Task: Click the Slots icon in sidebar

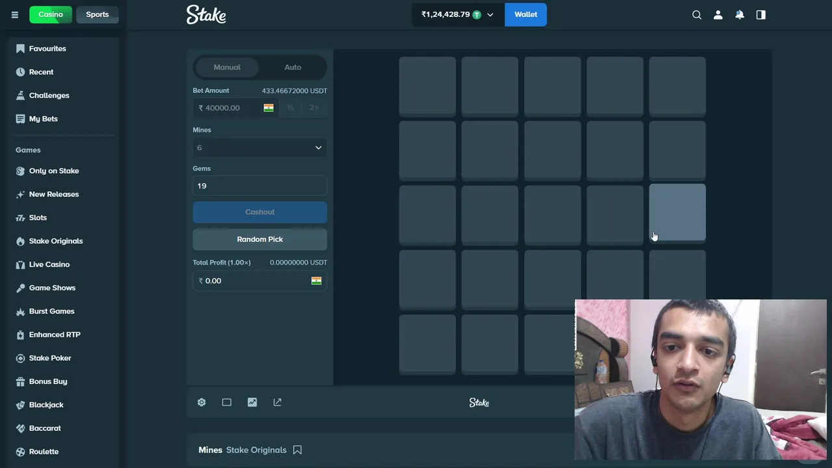Action: tap(20, 218)
